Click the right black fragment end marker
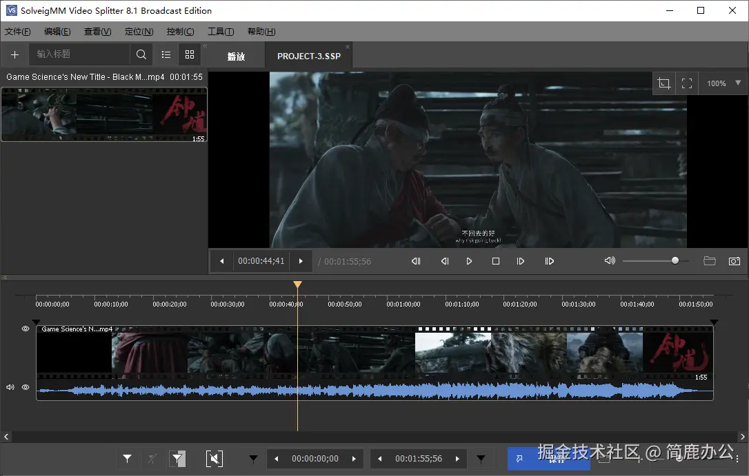The image size is (749, 476). click(x=714, y=322)
